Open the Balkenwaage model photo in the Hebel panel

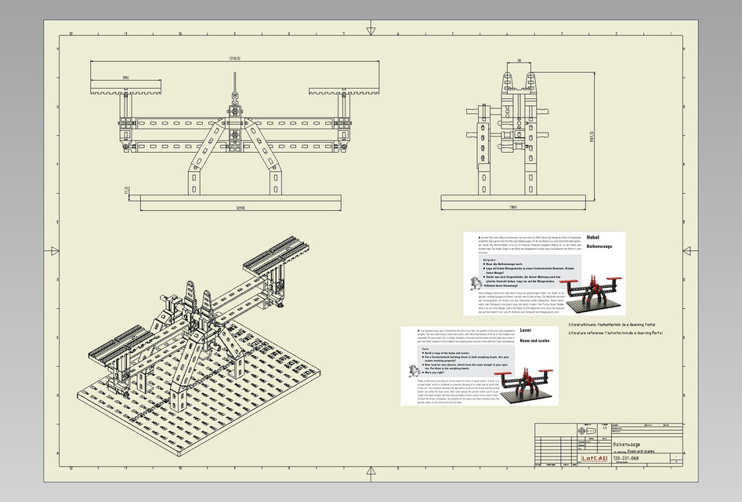pos(593,295)
